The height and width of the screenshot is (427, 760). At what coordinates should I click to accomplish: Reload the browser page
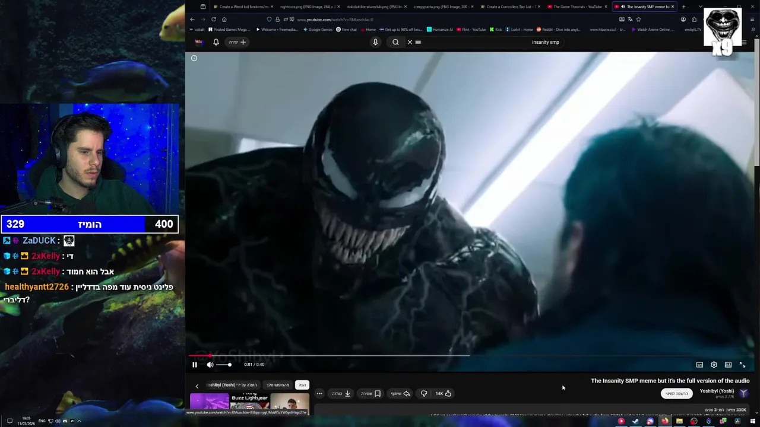click(x=214, y=20)
